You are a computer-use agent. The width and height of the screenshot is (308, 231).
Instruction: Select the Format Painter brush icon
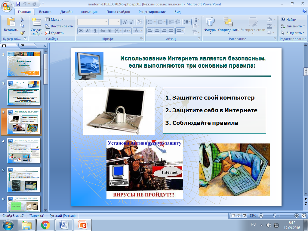coord(22,33)
